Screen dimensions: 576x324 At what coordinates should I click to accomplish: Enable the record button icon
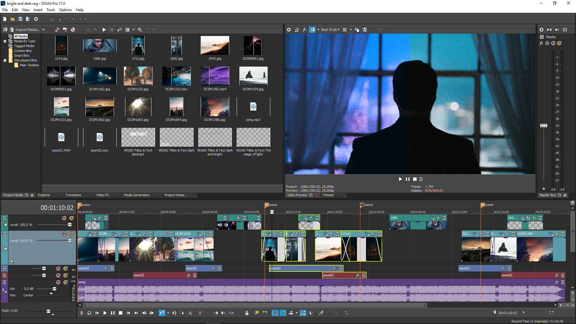[82, 313]
